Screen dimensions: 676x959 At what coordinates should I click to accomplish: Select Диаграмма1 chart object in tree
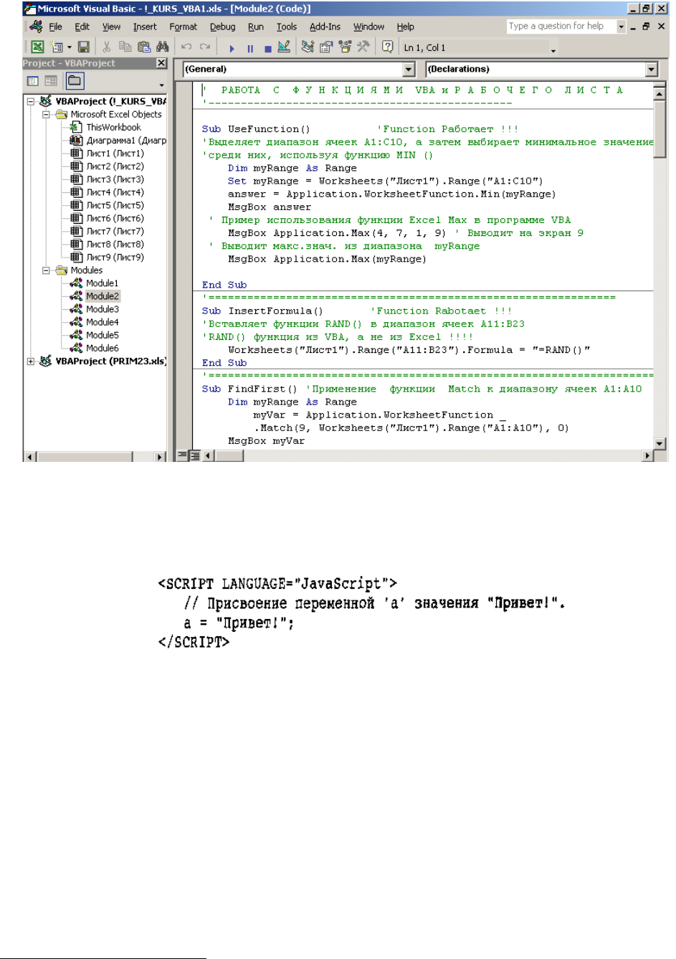coord(125,140)
